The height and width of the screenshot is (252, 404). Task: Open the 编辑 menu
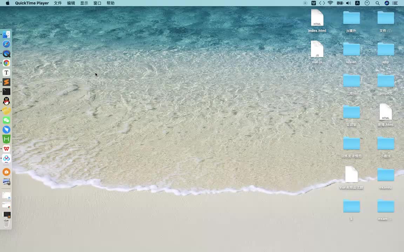[71, 3]
